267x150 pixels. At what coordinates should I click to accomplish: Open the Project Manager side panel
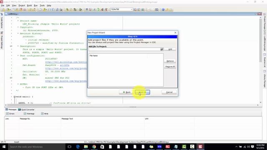pos(265,32)
